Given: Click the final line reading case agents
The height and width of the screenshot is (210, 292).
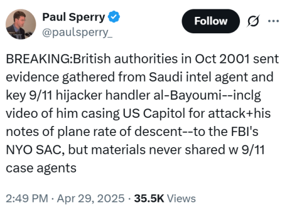Looking at the screenshot, I should click(41, 168).
